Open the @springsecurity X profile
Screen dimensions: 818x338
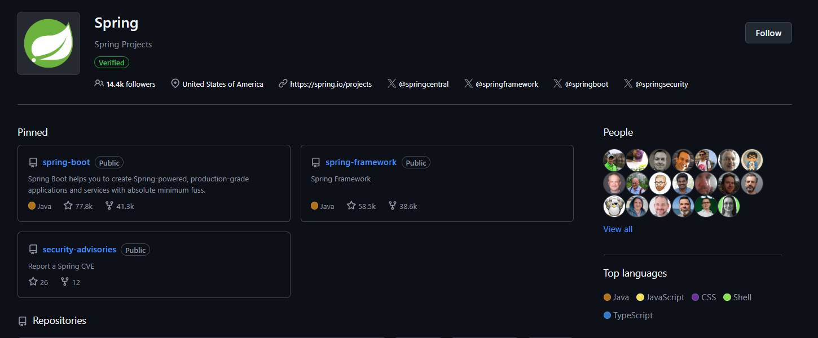661,84
